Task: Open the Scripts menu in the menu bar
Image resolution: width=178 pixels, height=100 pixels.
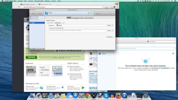Action: [54, 1]
